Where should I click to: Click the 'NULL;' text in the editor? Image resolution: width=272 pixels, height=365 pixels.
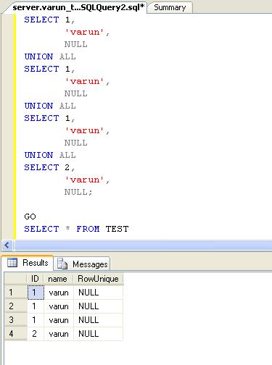tap(78, 192)
